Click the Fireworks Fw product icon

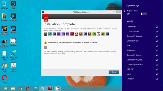(x=103, y=34)
